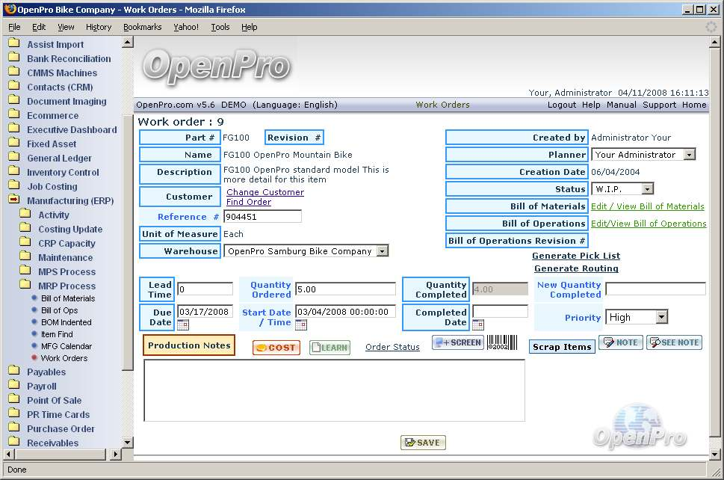Open the Status dropdown showing W.I.P.
The height and width of the screenshot is (480, 724).
coord(646,189)
